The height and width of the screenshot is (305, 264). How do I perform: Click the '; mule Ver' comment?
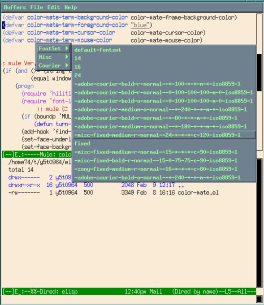coord(19,63)
